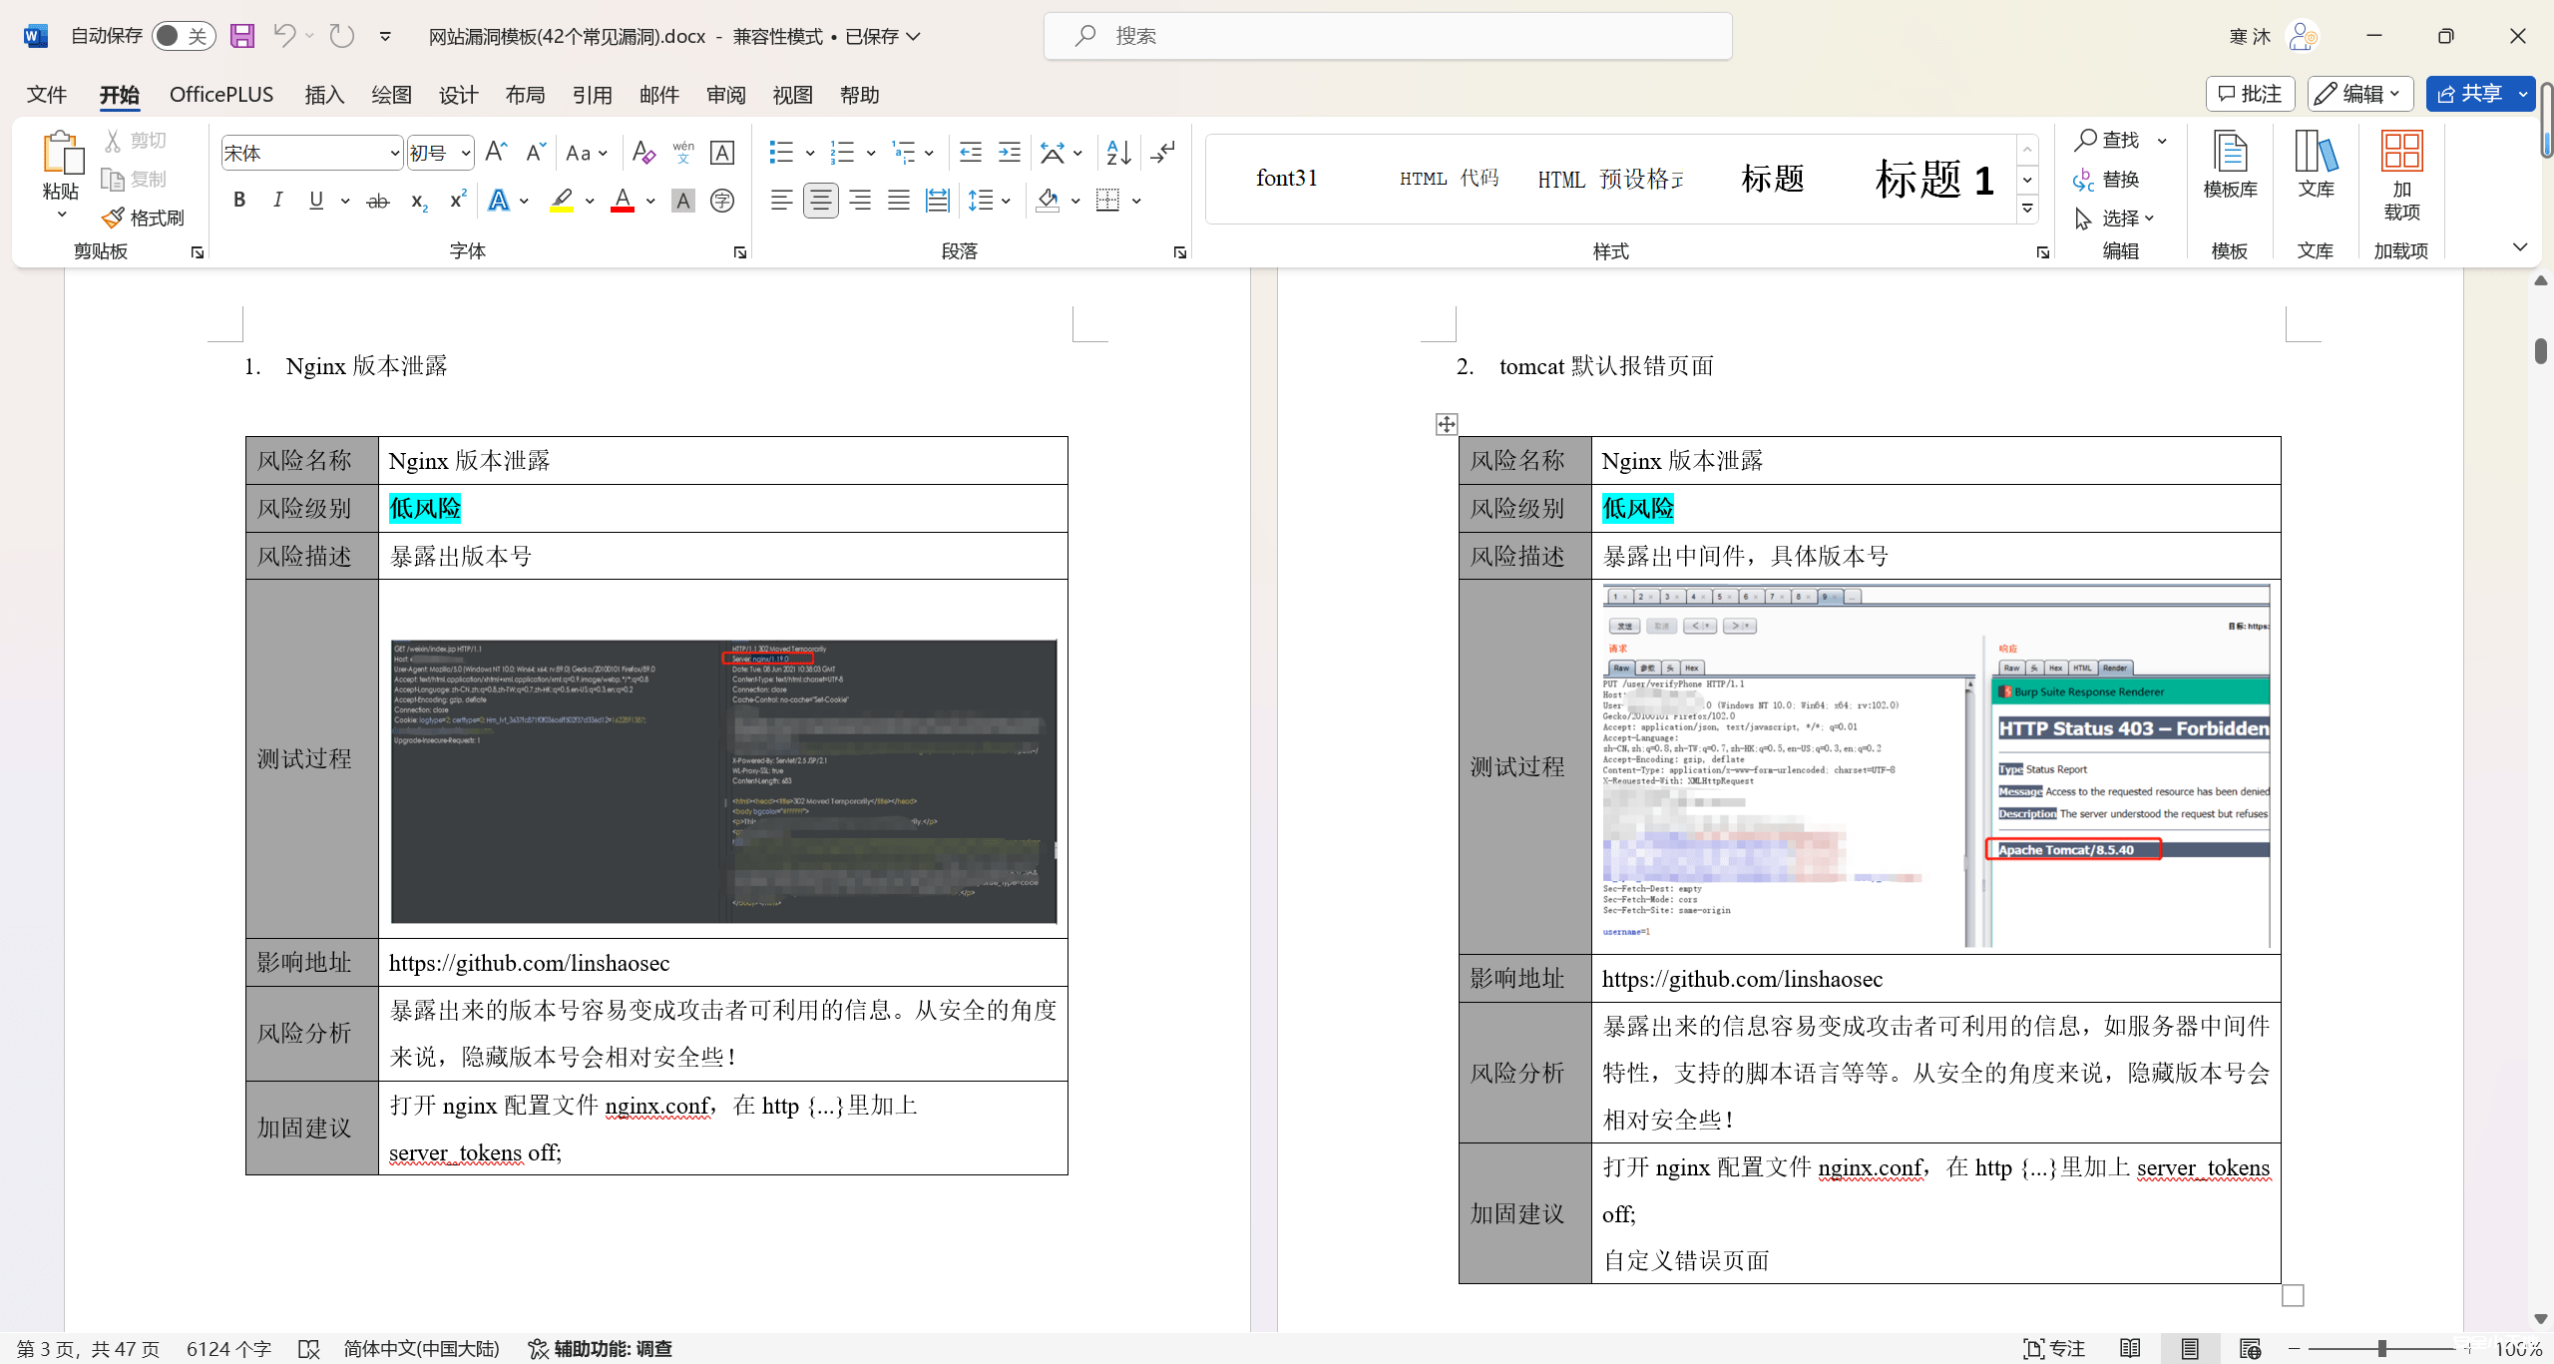The image size is (2554, 1364).
Task: Open the 拼音指南 phonetic guide icon
Action: click(x=682, y=152)
